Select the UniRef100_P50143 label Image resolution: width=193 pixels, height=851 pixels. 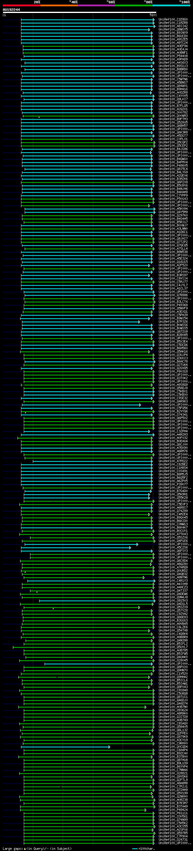pyautogui.click(x=173, y=199)
